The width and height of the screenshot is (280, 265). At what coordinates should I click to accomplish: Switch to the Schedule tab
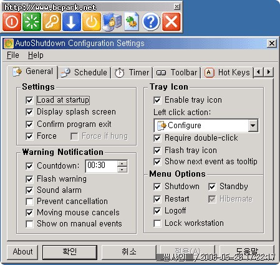tap(84, 73)
